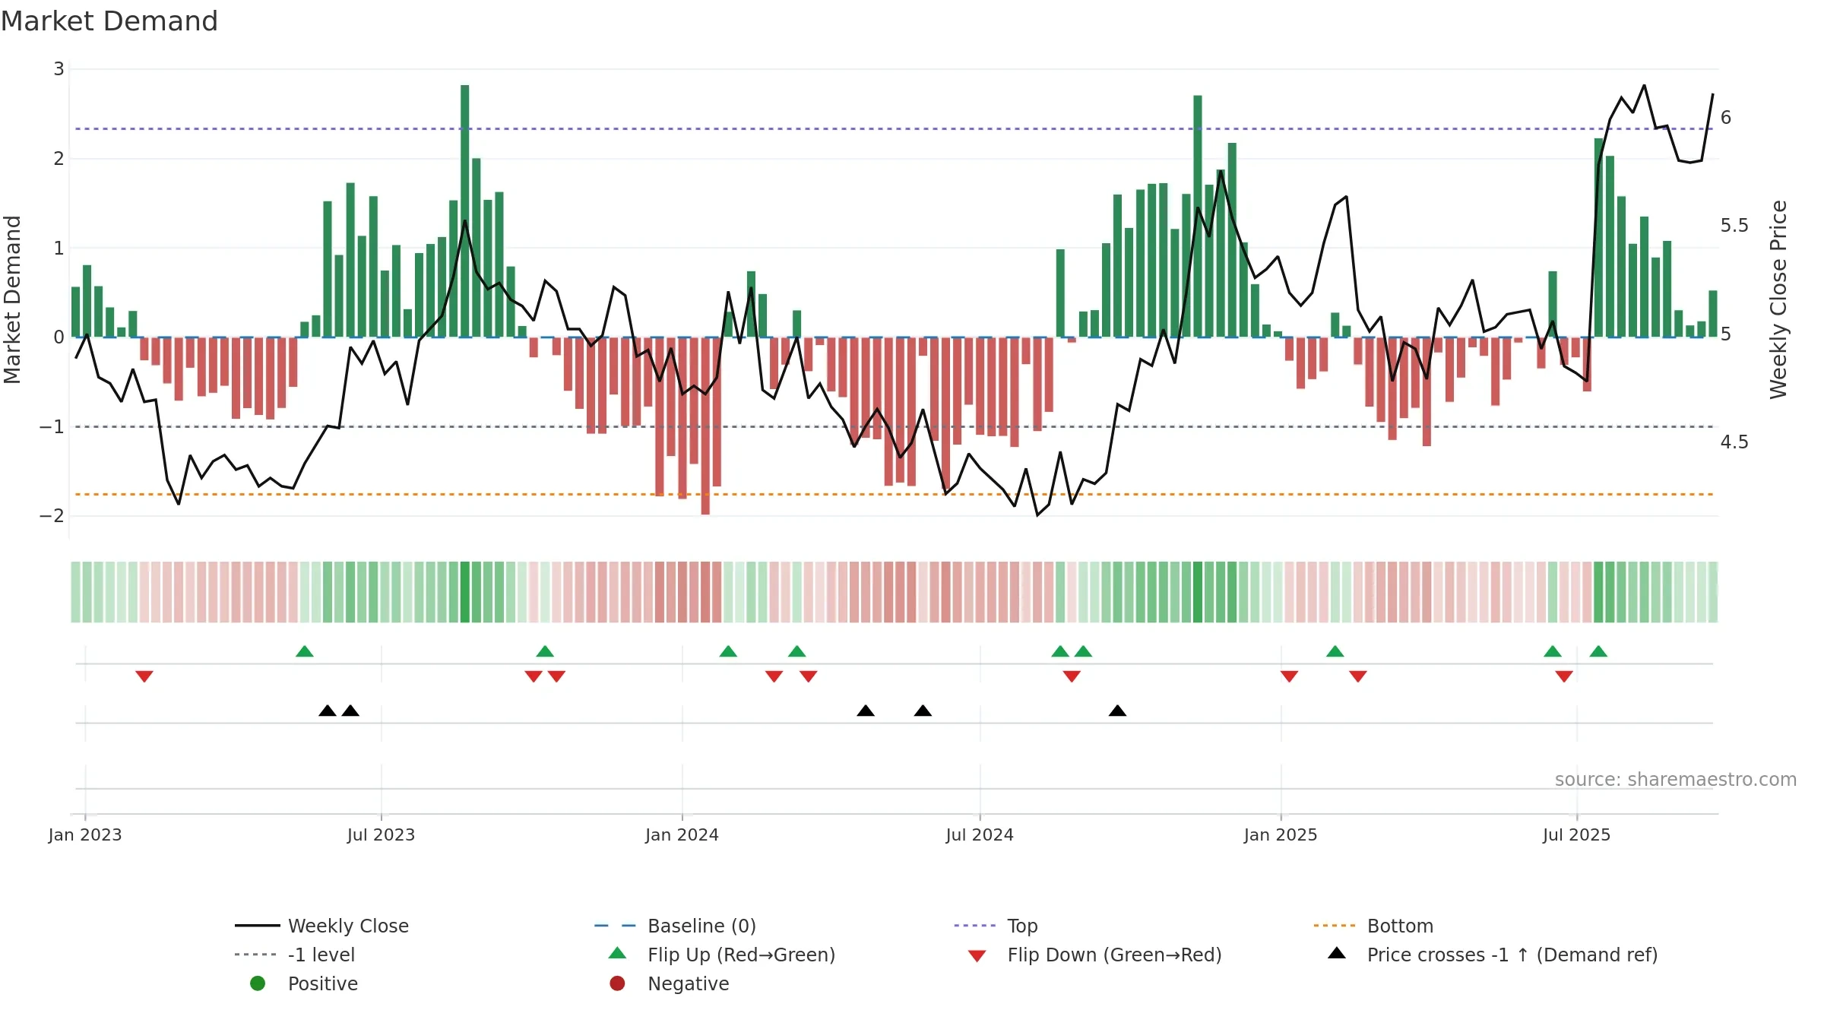Toggle the Baseline (0) legend entry

click(x=675, y=926)
